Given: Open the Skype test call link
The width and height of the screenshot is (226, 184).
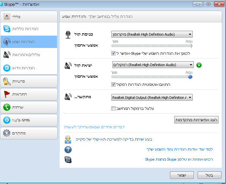Looking at the screenshot, I should [x=114, y=139].
